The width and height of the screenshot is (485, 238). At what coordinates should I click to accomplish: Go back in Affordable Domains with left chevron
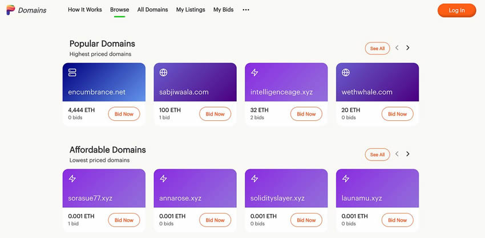(397, 154)
